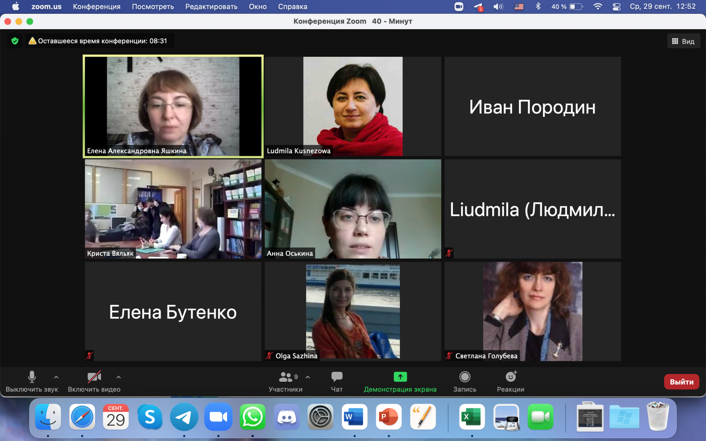Open the Конференция menu

96,6
